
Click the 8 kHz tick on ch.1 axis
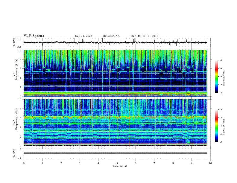point(21,59)
